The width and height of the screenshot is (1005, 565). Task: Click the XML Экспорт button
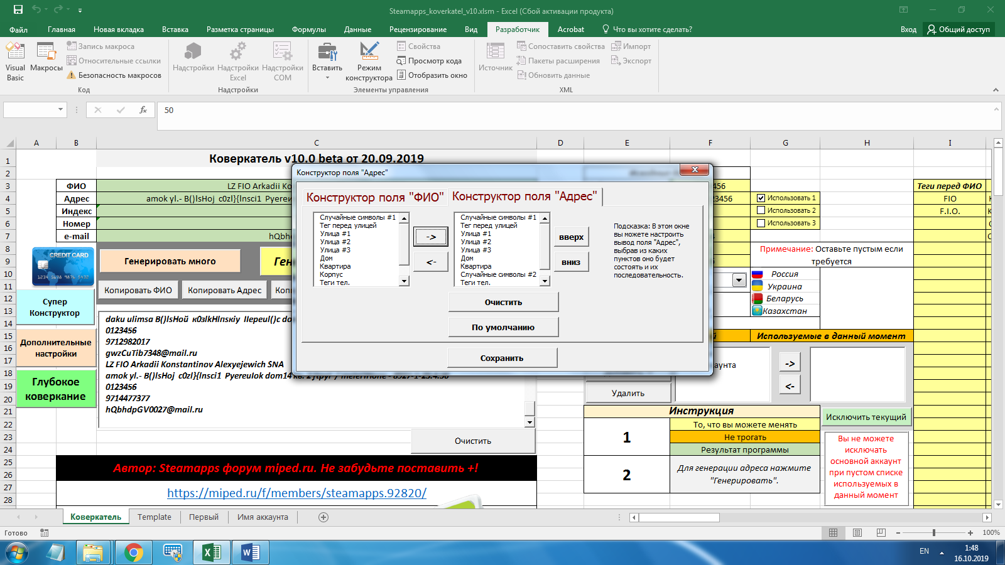631,61
